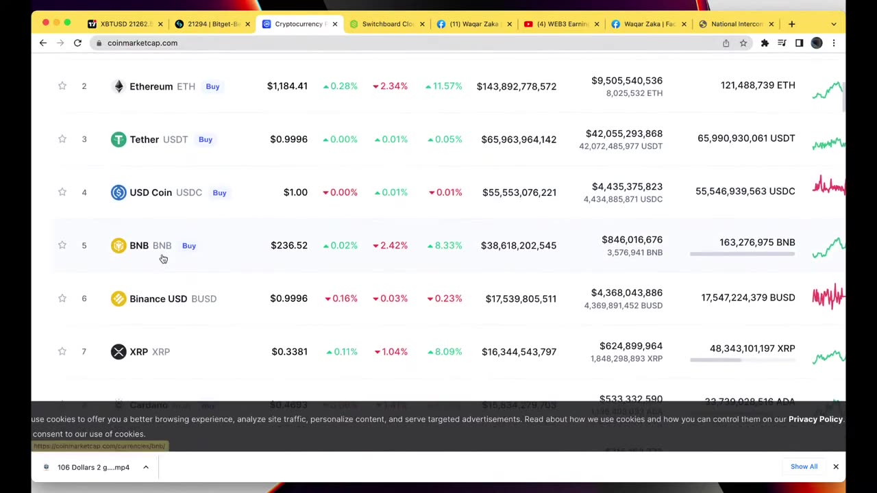This screenshot has width=877, height=493.
Task: Star Tether in the watchlist column
Action: click(x=62, y=139)
